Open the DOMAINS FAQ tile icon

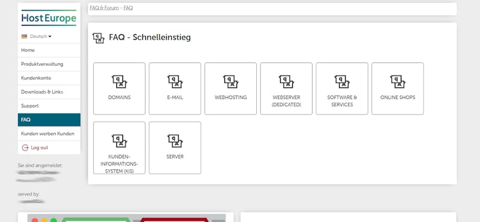(x=119, y=82)
